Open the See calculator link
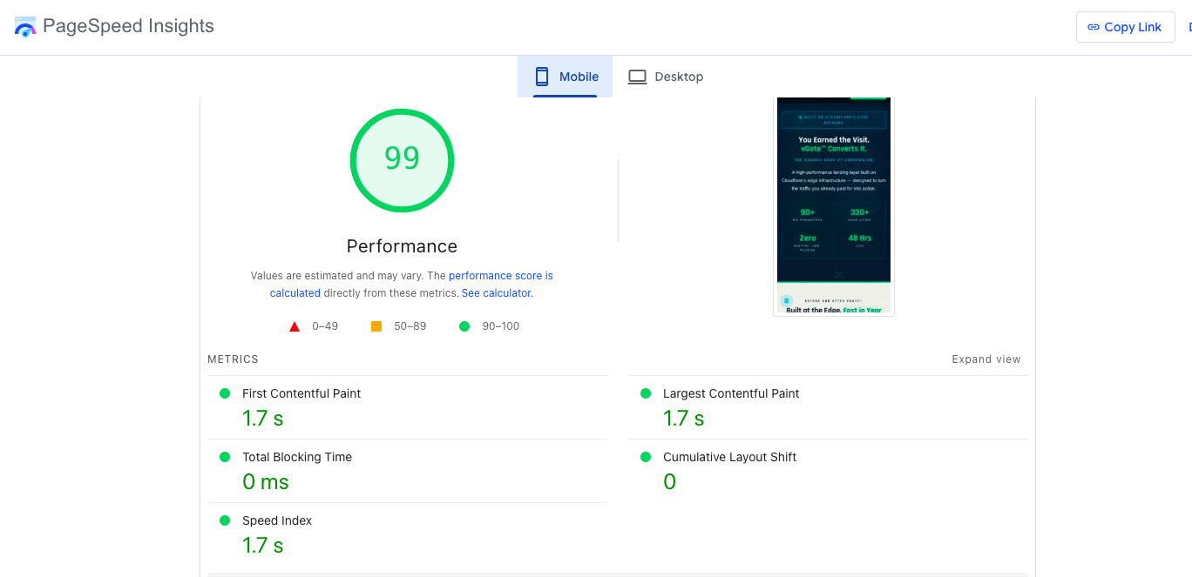This screenshot has width=1192, height=577. click(x=496, y=293)
